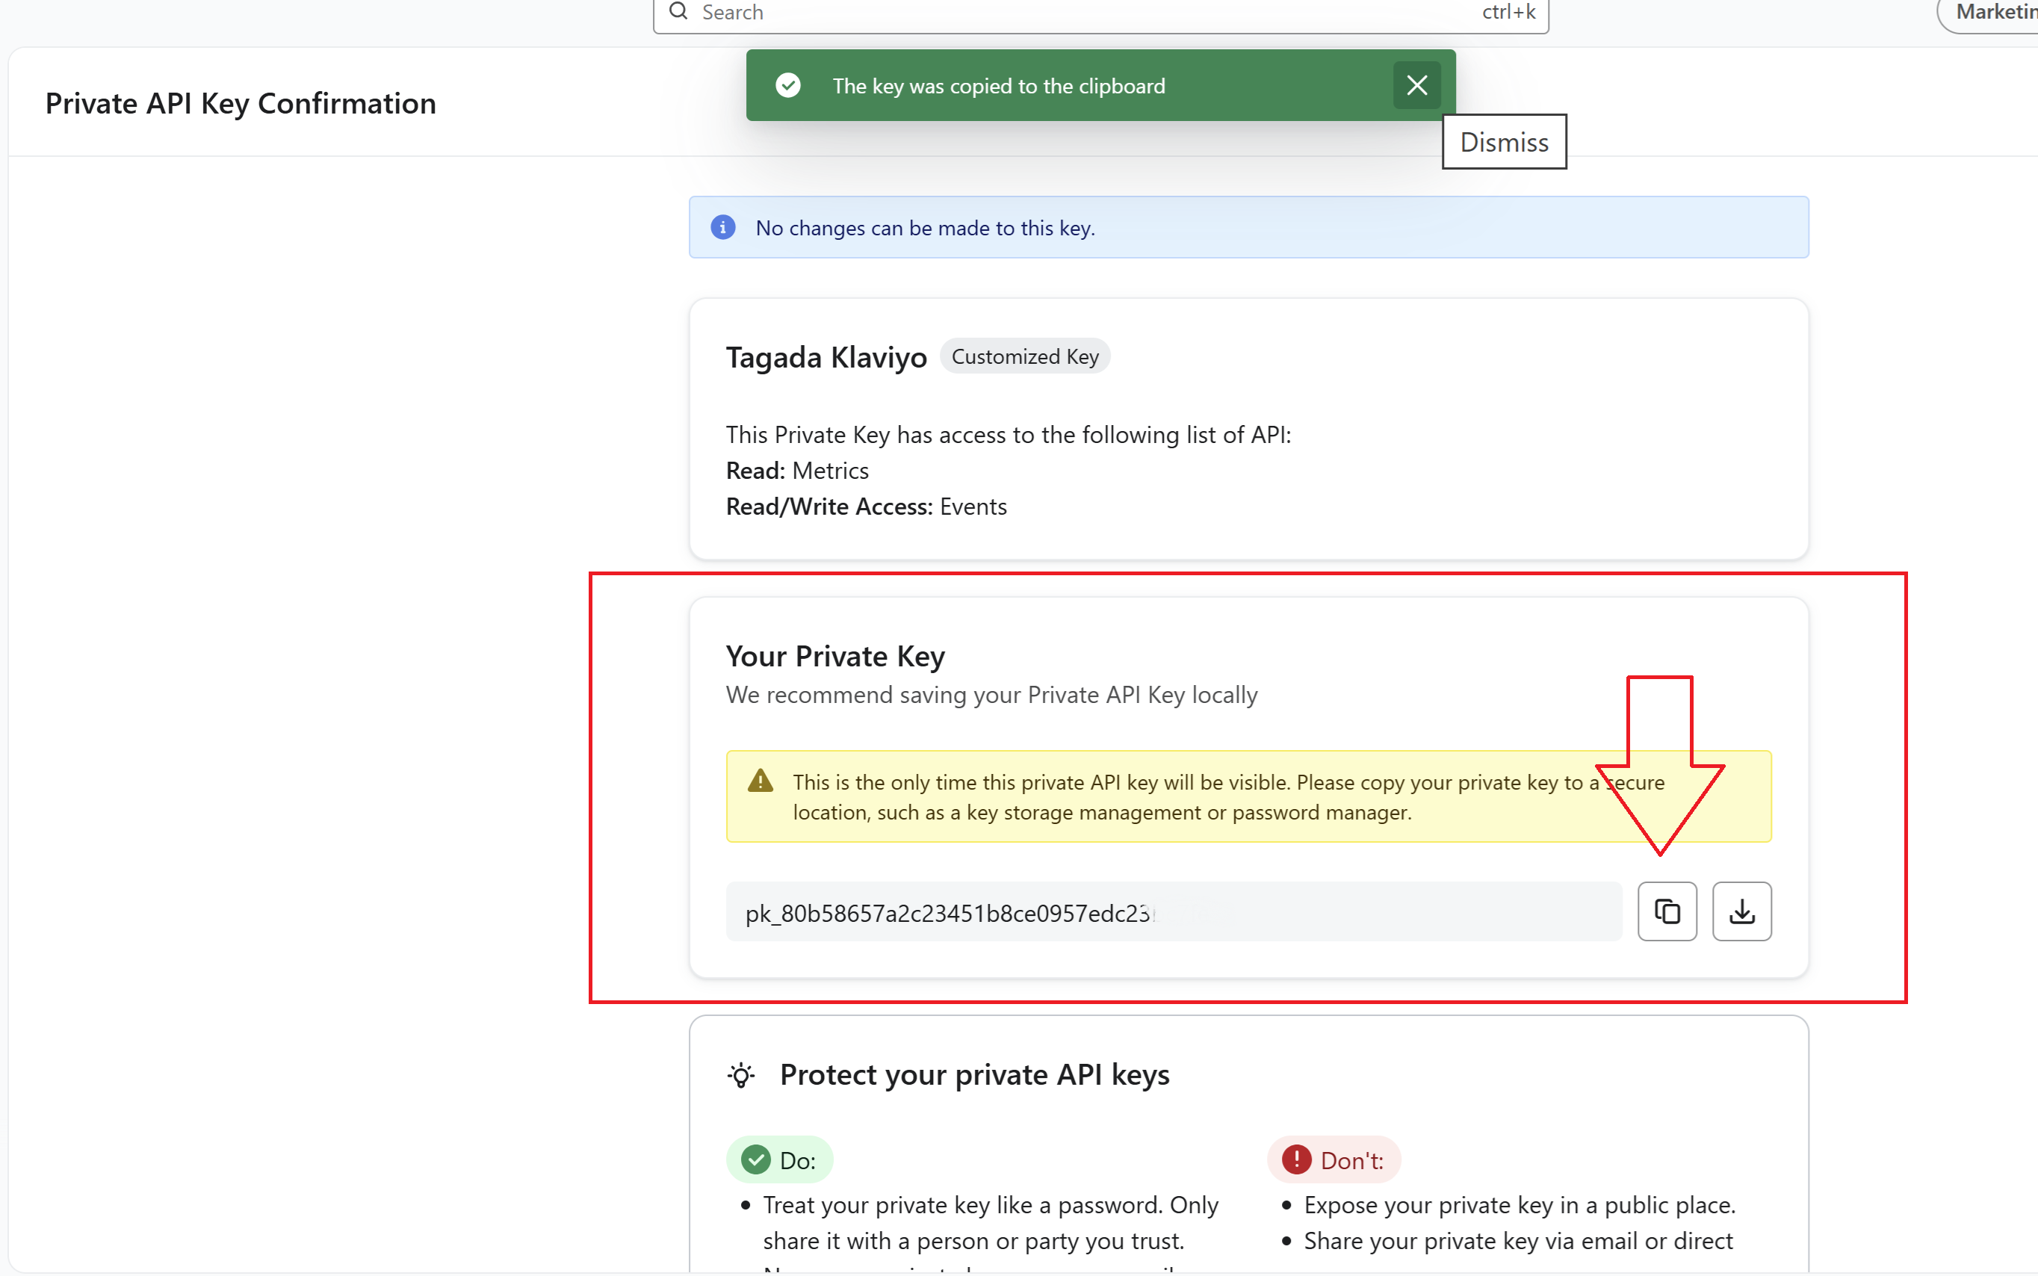The width and height of the screenshot is (2038, 1276).
Task: Click the search magnifier icon
Action: 678,12
